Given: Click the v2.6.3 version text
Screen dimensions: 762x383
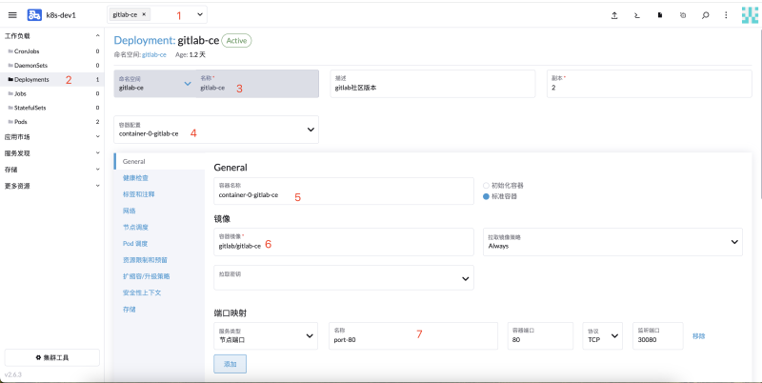Looking at the screenshot, I should [13, 374].
